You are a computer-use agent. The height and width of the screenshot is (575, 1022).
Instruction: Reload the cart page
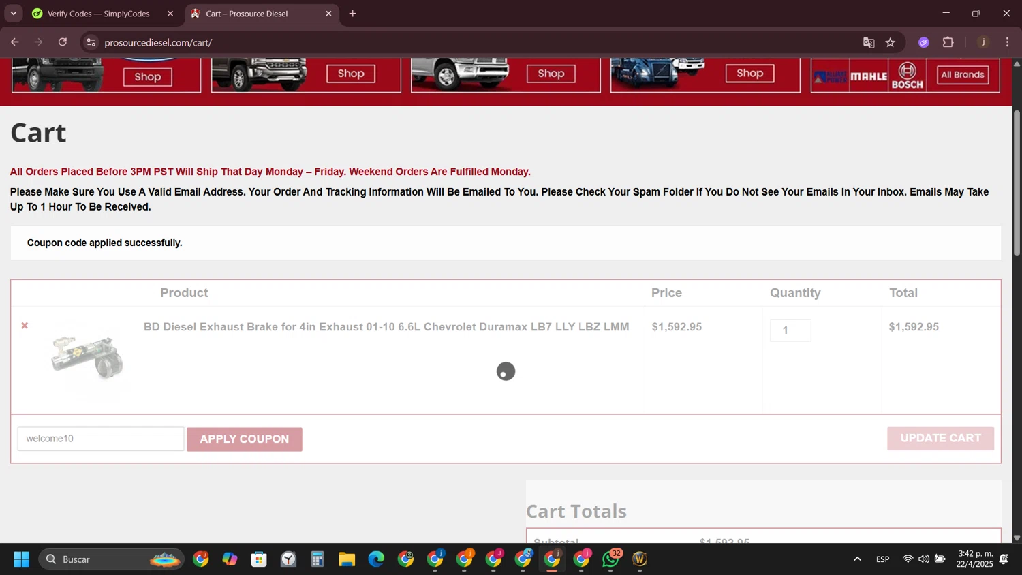pos(63,42)
